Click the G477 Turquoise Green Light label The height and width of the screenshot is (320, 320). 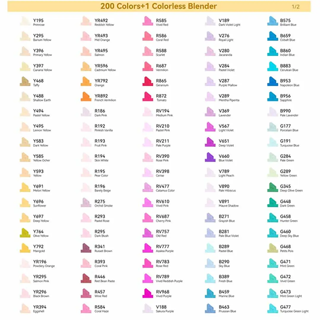point(294,309)
